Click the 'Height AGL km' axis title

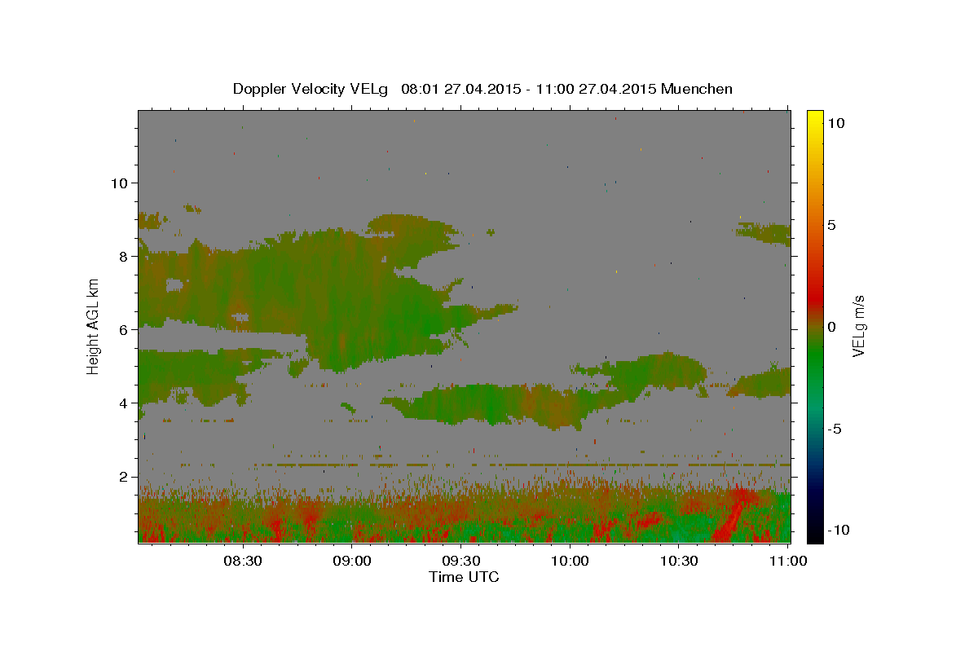point(93,326)
